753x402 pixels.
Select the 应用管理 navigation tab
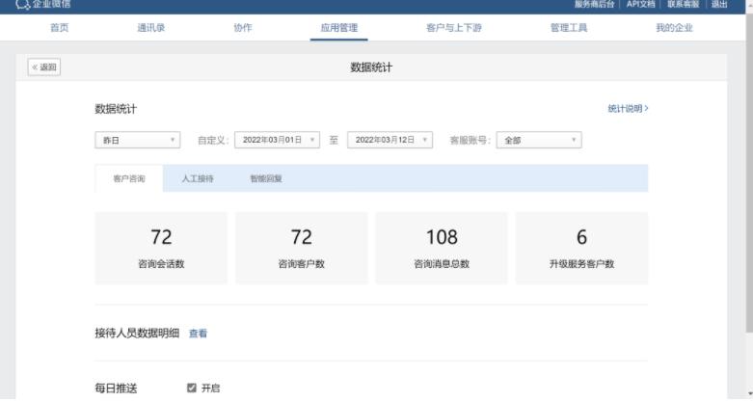[x=339, y=28]
